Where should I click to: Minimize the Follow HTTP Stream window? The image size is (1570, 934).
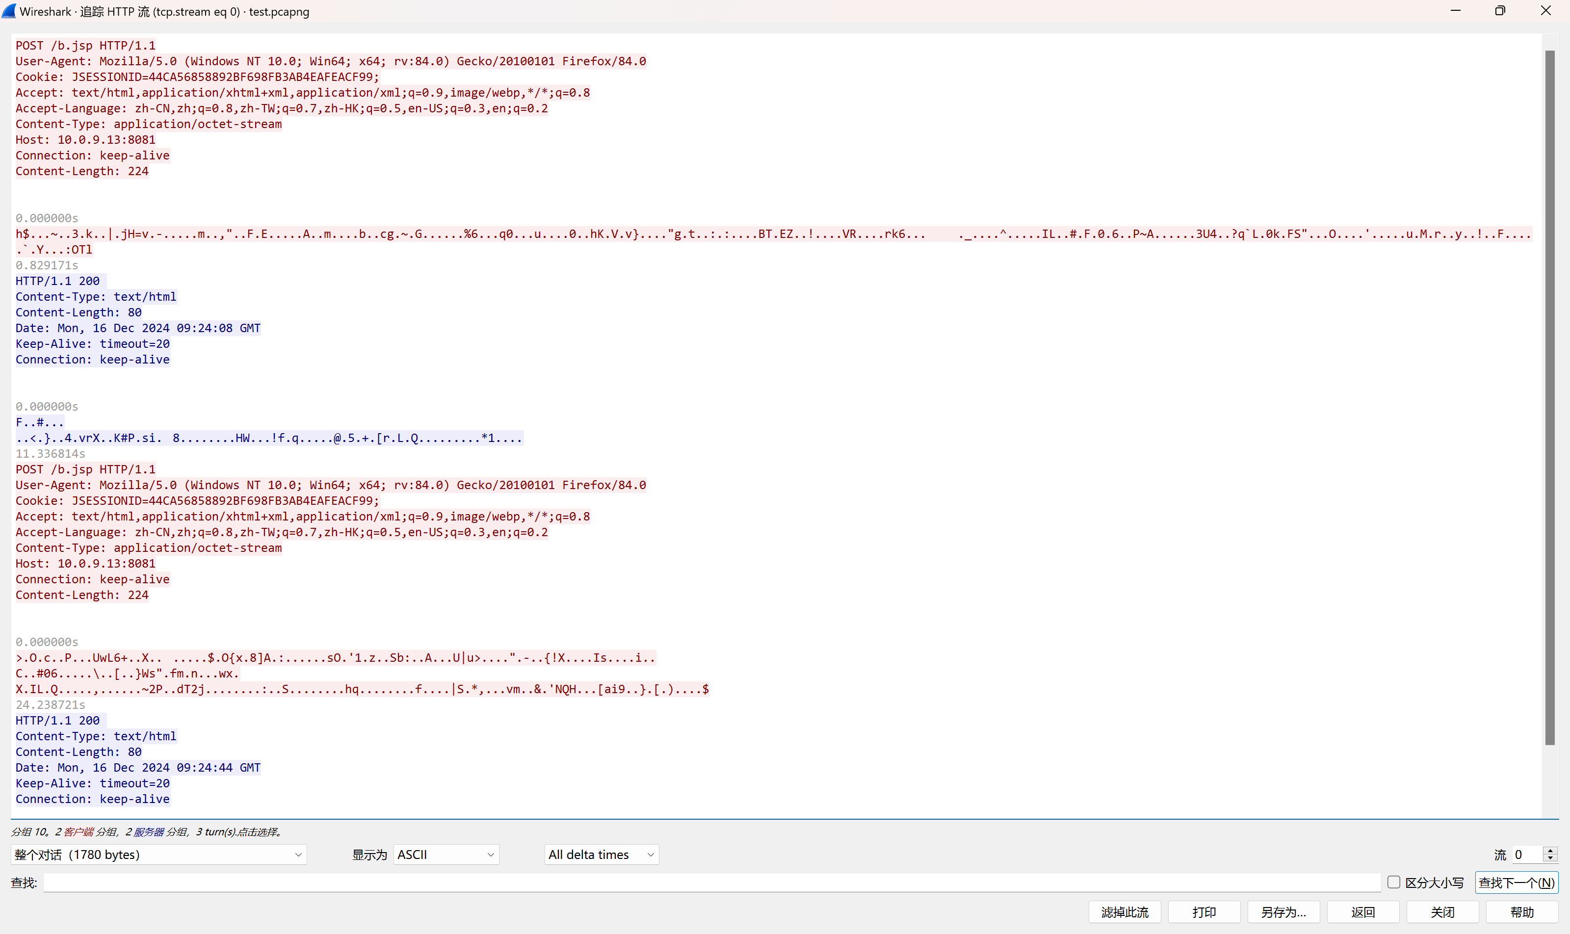1455,11
